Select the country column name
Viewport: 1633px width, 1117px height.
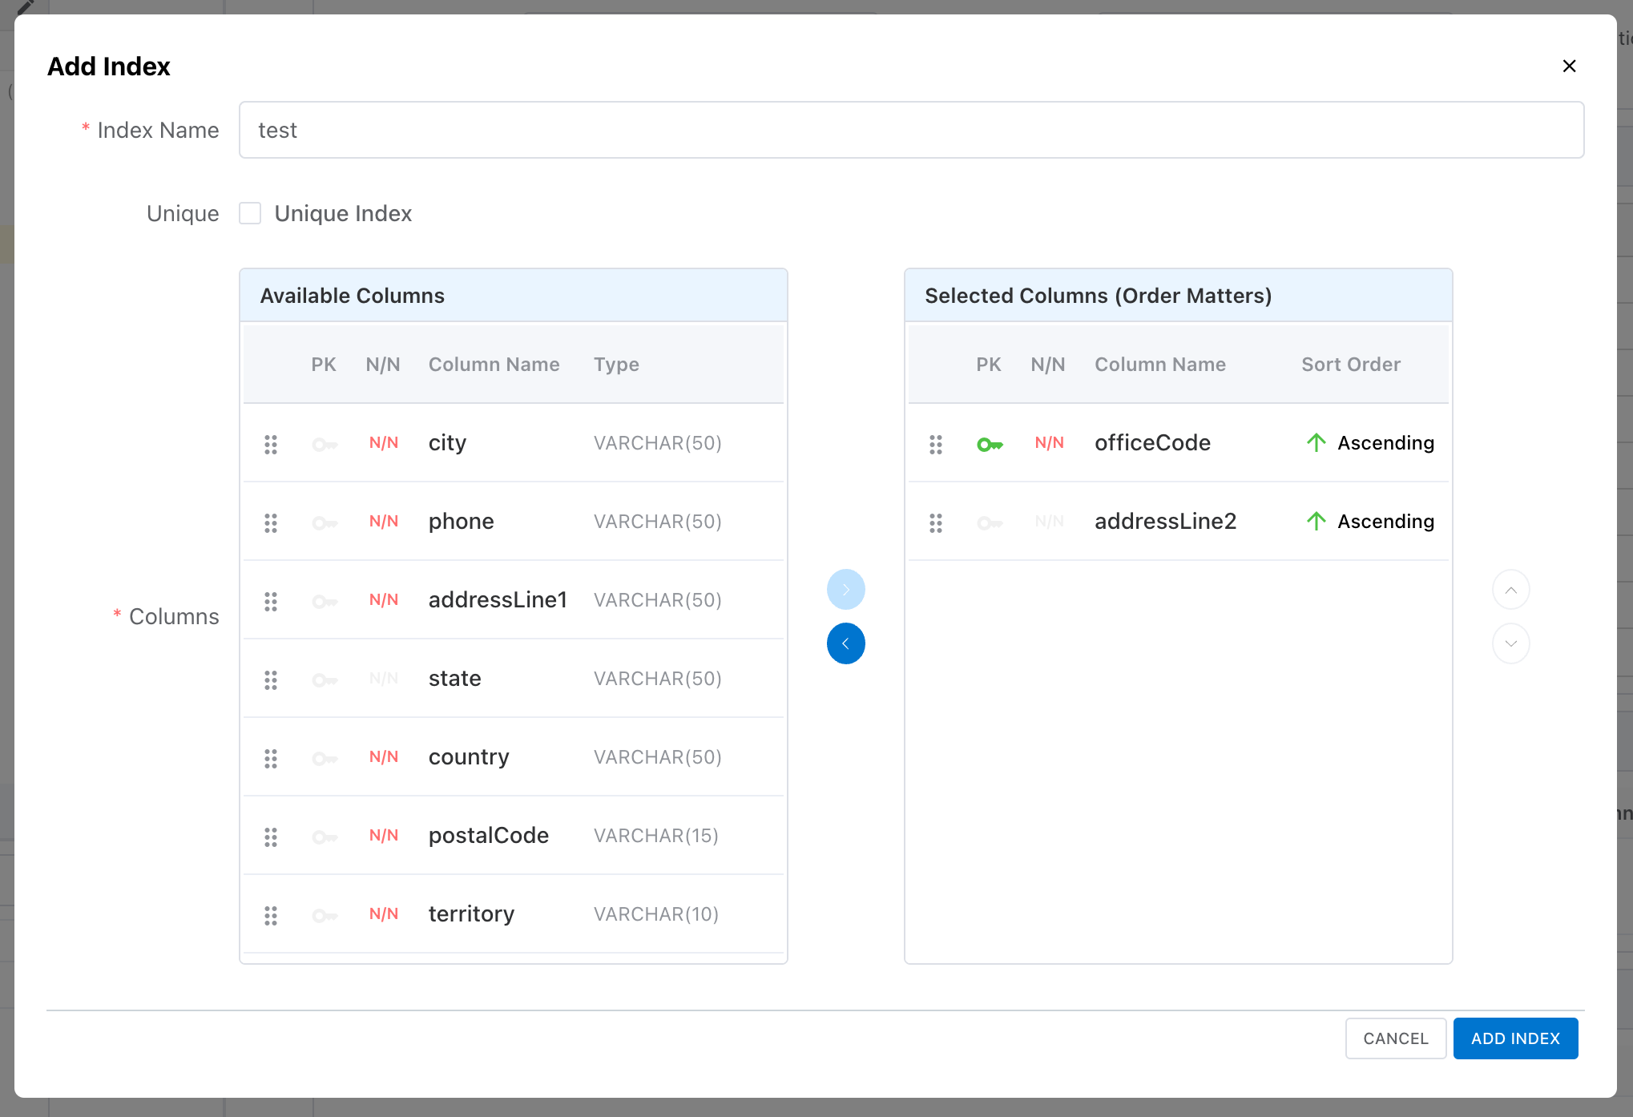click(469, 756)
